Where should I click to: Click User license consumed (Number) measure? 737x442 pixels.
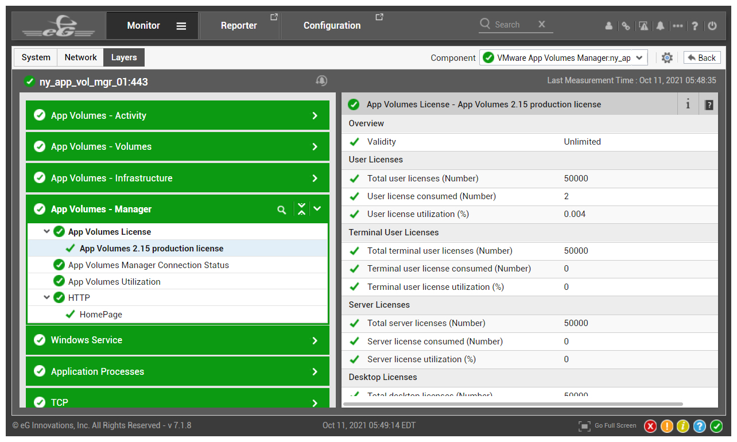[432, 196]
